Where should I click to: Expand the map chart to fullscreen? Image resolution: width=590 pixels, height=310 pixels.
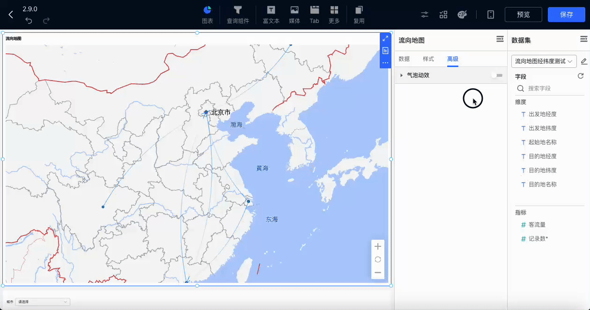[x=385, y=38]
